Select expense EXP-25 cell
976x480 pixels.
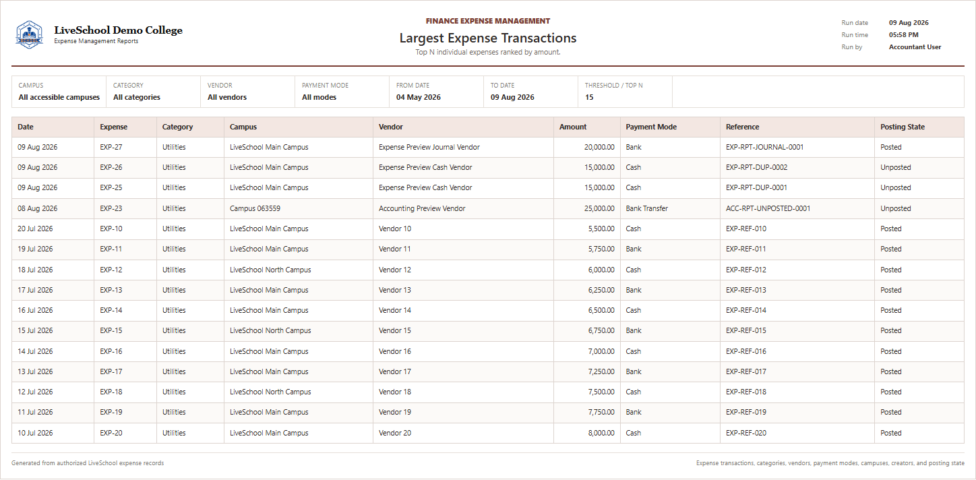(125, 187)
